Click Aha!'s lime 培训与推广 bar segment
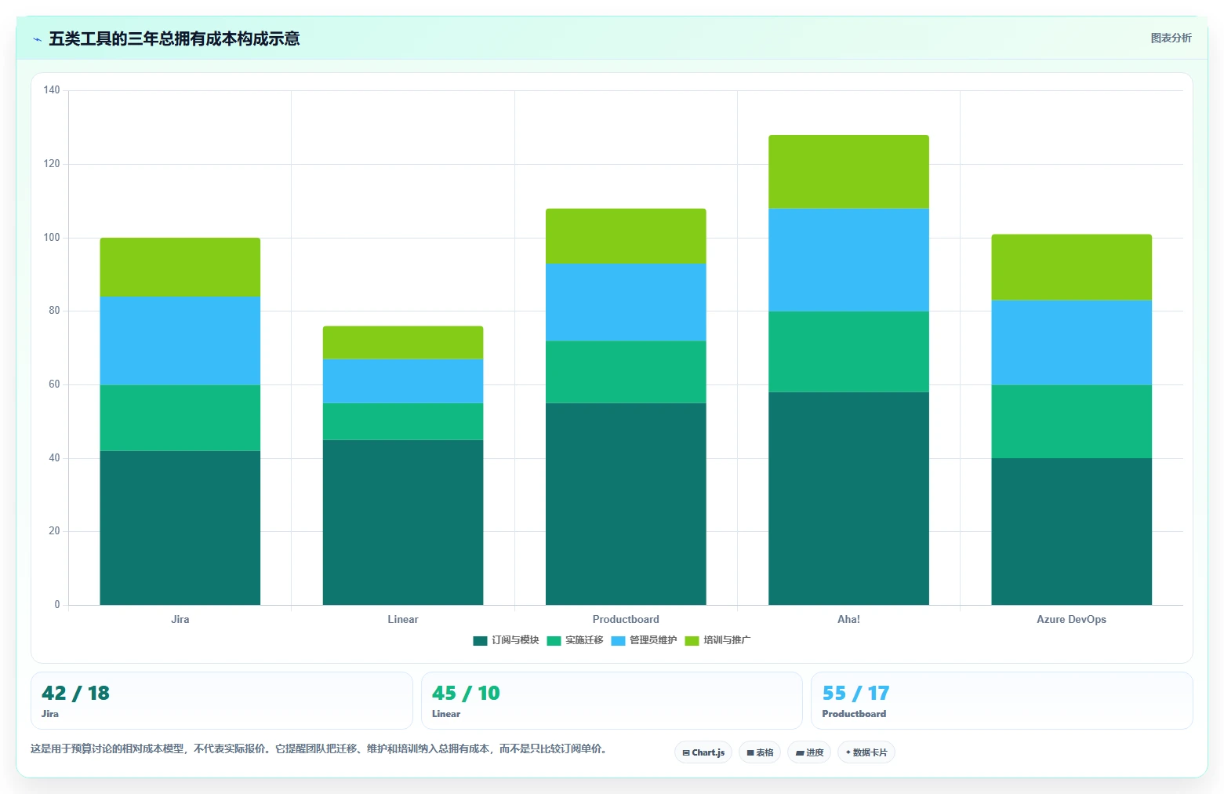 848,172
